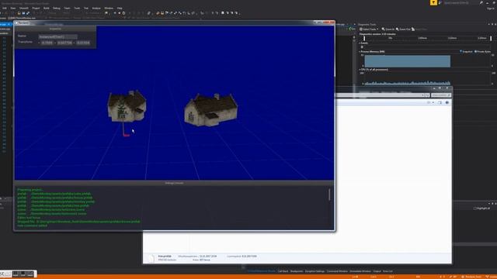Click the pin icon of Diagnostic Tools panel
497x279 pixels.
tap(492, 24)
